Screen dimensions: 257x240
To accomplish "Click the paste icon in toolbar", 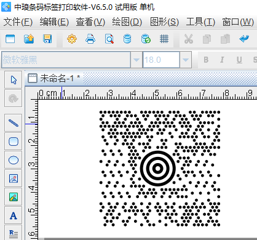I will pyautogui.click(x=225, y=39).
